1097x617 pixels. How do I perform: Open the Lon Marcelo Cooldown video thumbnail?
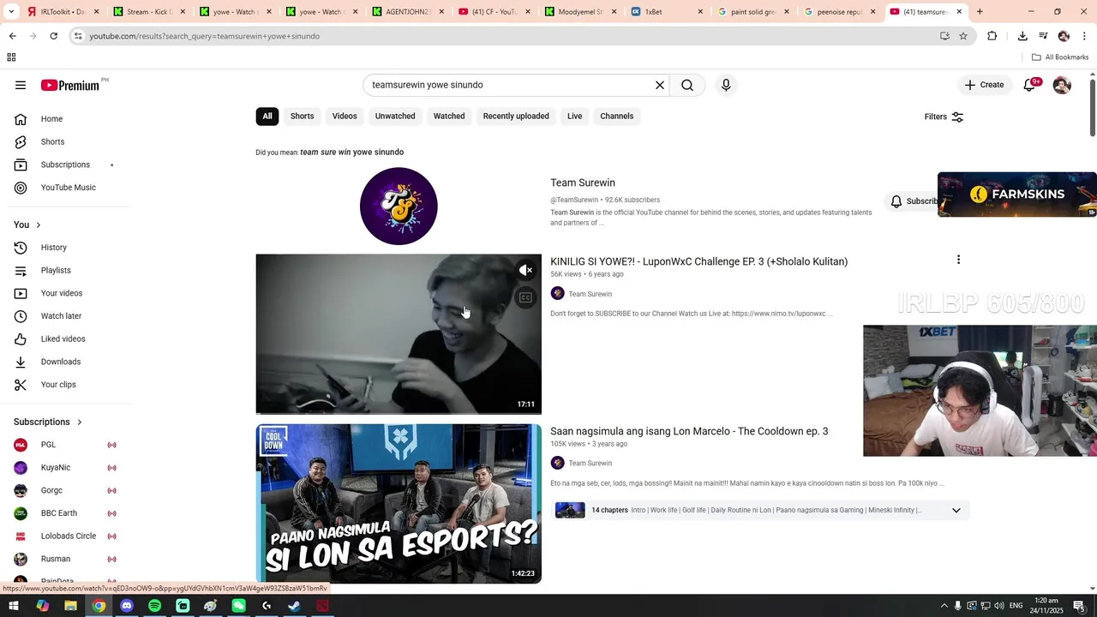(399, 504)
